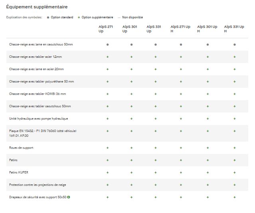Click tablier acier 12mm plus under AlpS 271 Up
The image size is (255, 213).
click(107, 57)
